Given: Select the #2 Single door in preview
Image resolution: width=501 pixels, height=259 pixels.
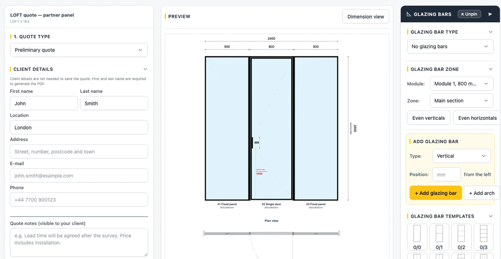Looking at the screenshot, I should (272, 128).
